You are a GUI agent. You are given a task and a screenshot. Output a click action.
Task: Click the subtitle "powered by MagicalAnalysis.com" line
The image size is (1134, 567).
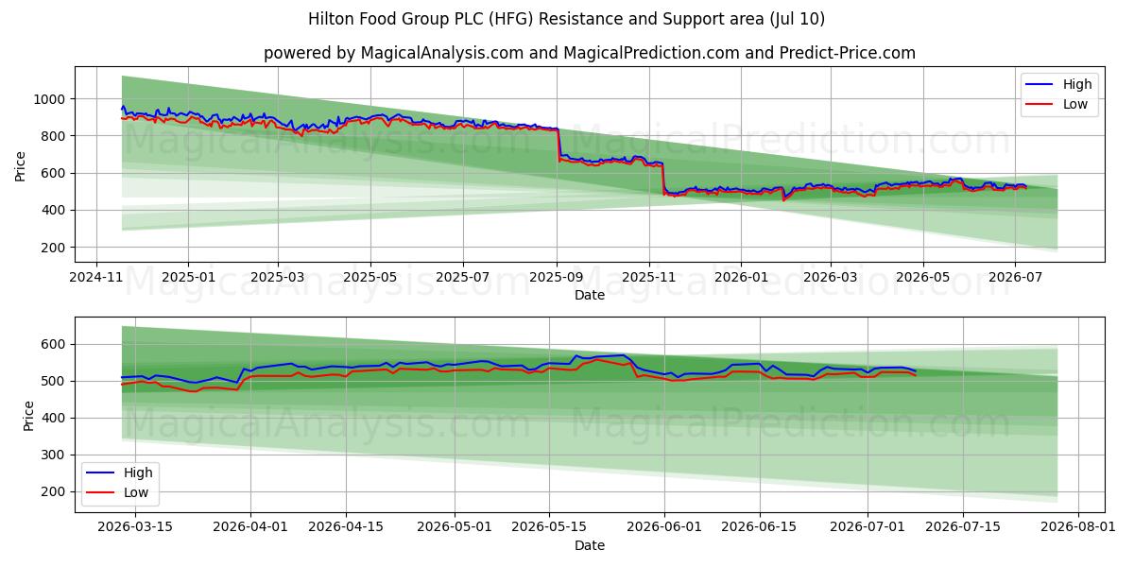(x=590, y=53)
